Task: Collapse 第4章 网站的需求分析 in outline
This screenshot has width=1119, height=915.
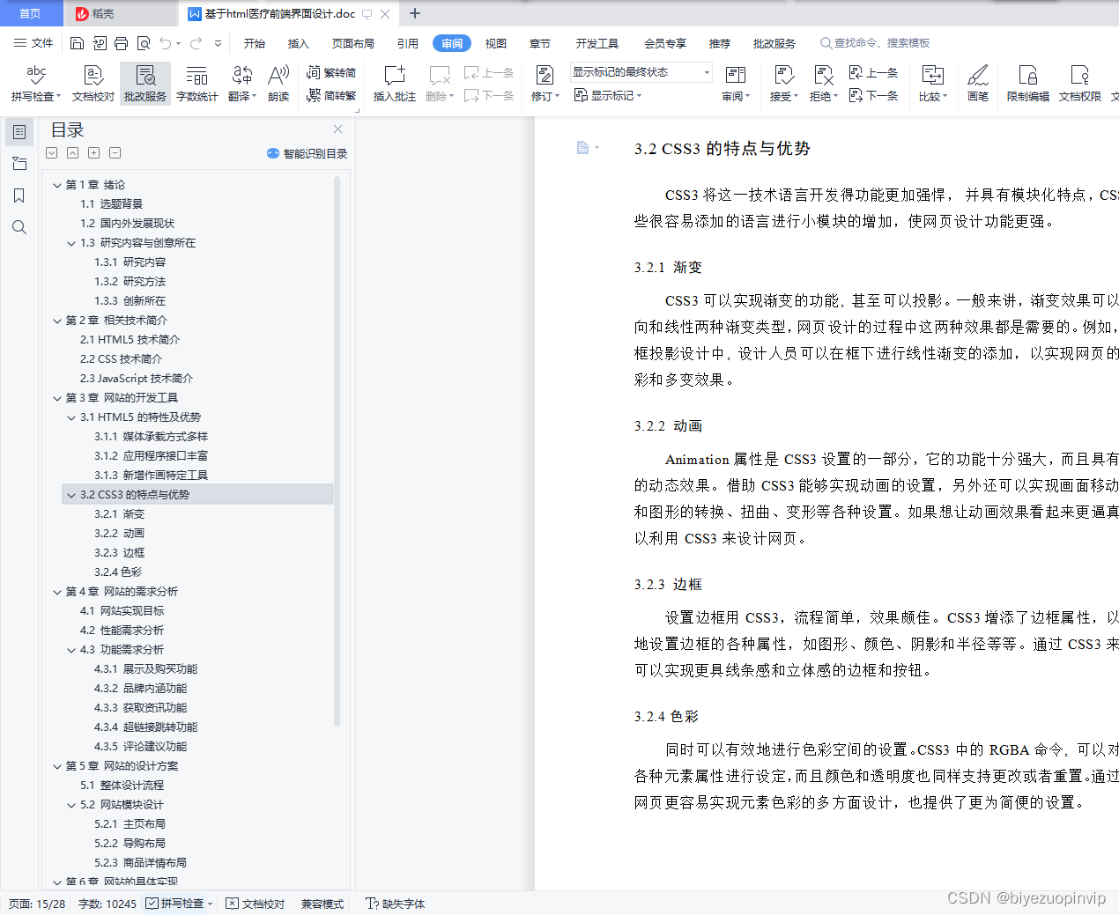Action: click(56, 591)
